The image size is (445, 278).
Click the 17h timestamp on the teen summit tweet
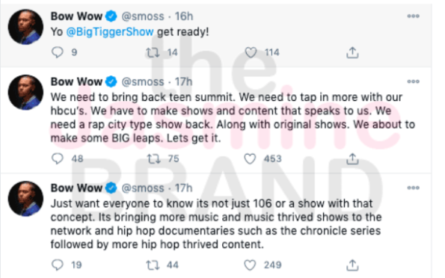[184, 81]
